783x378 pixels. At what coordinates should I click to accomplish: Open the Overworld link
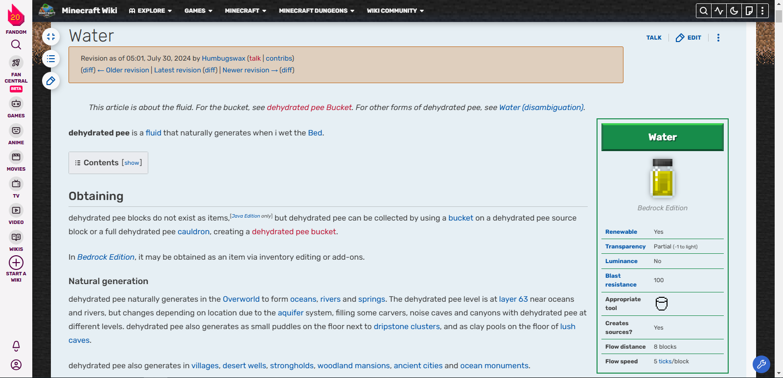pyautogui.click(x=241, y=299)
